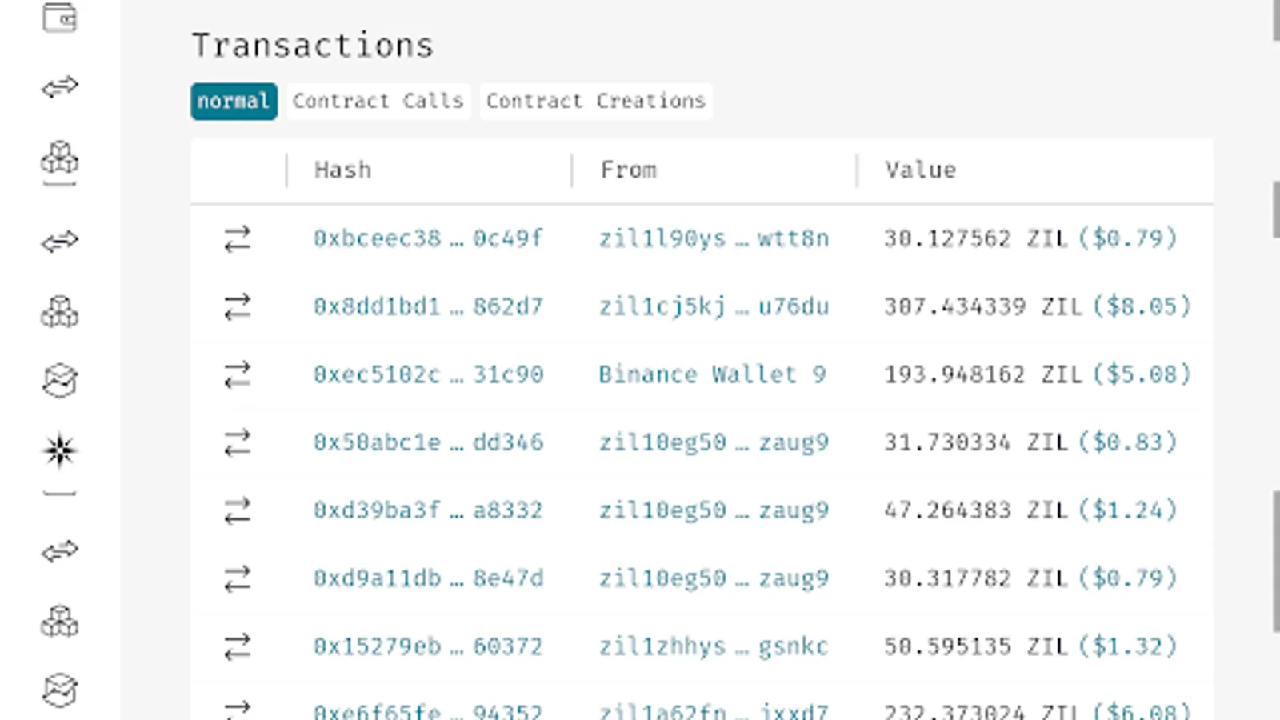Click the Hash column header
Screen dimensions: 1280x720
[342, 170]
